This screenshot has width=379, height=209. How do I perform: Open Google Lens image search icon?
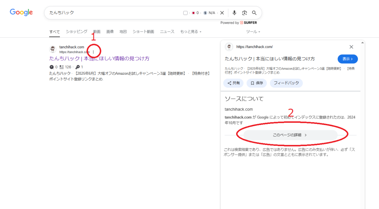[x=244, y=13]
